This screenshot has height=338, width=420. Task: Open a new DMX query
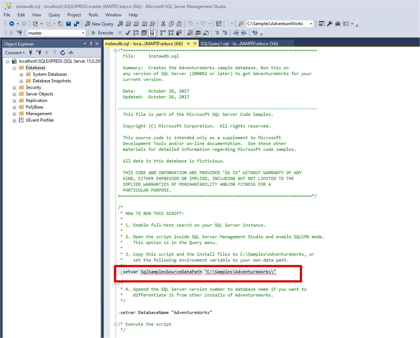tap(136, 24)
